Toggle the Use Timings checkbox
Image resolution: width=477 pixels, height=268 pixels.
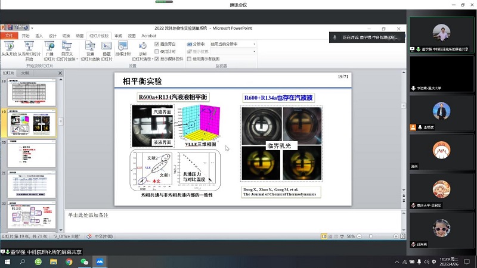157,51
